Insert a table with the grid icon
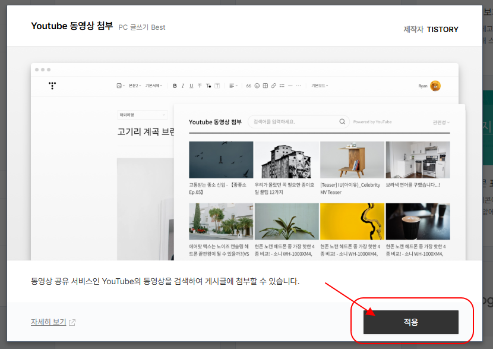493x349 pixels. pyautogui.click(x=266, y=86)
